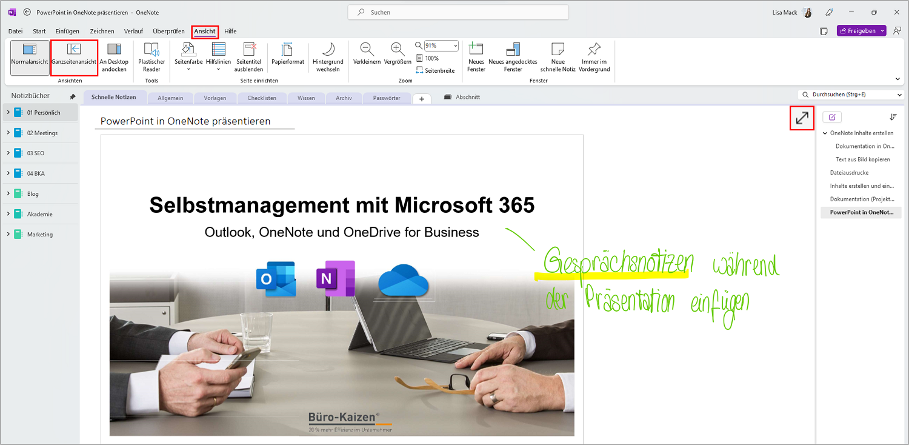Select the Schnelle Notizen section tab
Image resolution: width=909 pixels, height=445 pixels.
(x=114, y=97)
